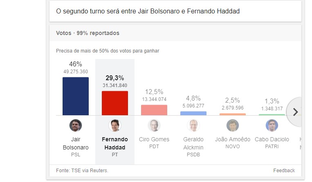Viewport: 312px width, 182px height.
Task: Click João Amoêdo's portrait photo
Action: point(233,125)
